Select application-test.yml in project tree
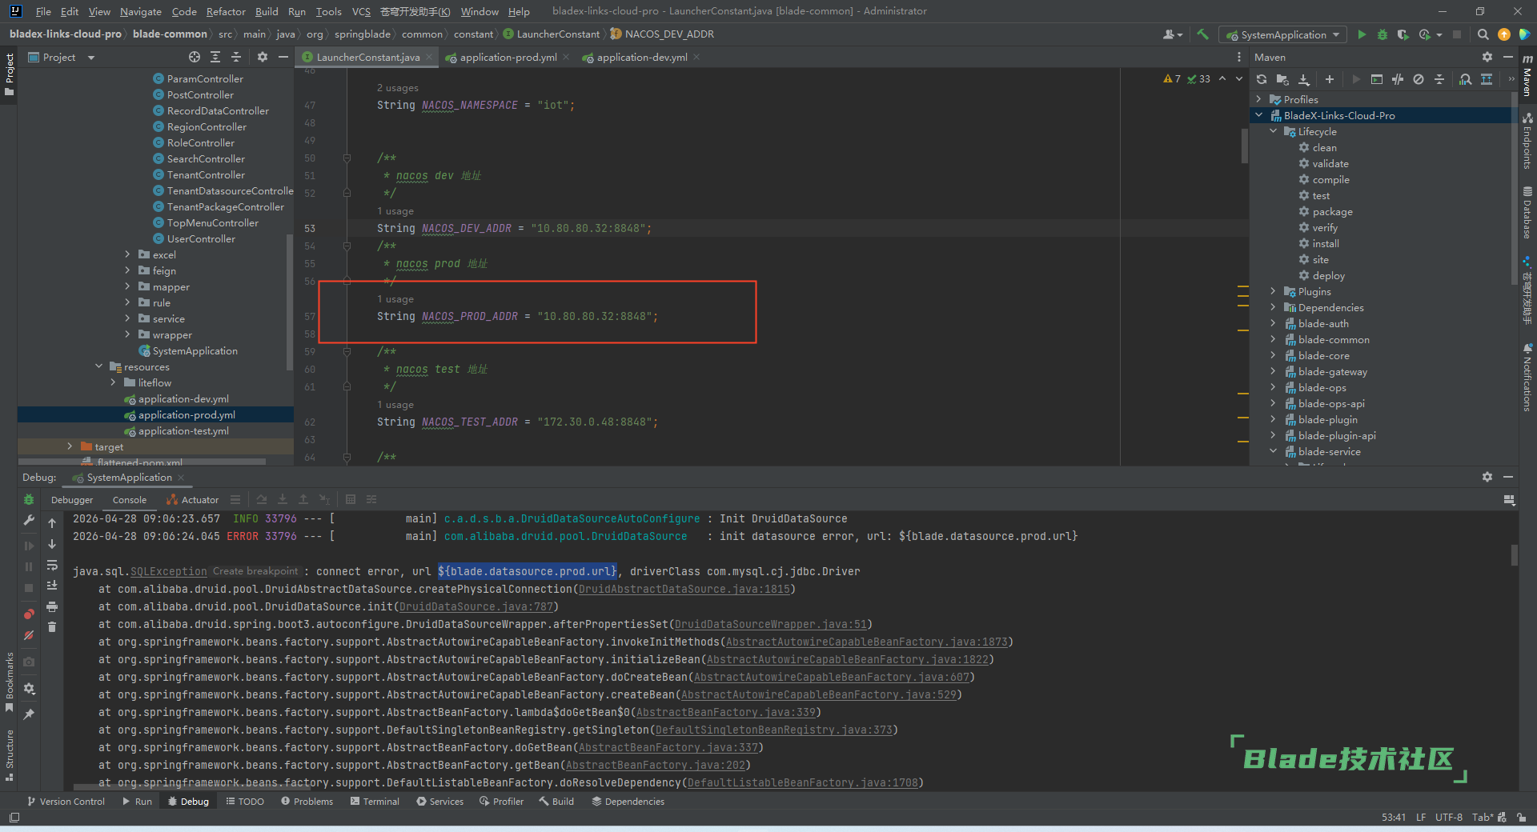The image size is (1537, 832). [x=183, y=431]
